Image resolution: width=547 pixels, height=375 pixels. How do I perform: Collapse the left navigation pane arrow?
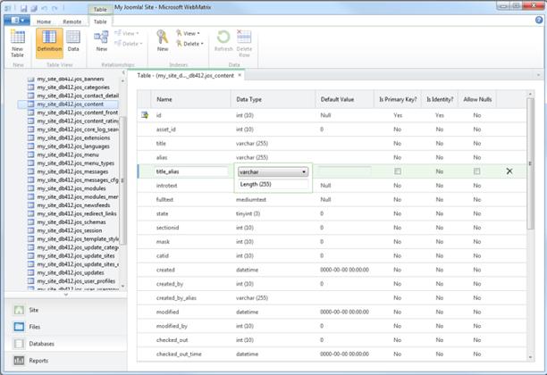click(123, 72)
